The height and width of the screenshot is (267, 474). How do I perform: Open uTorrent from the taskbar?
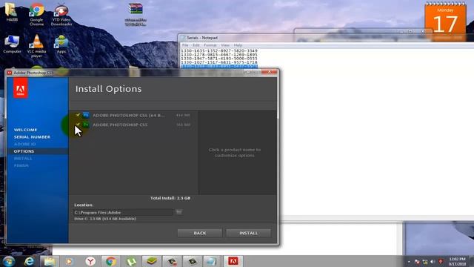[131, 261]
